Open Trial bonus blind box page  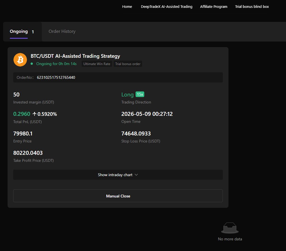(252, 6)
